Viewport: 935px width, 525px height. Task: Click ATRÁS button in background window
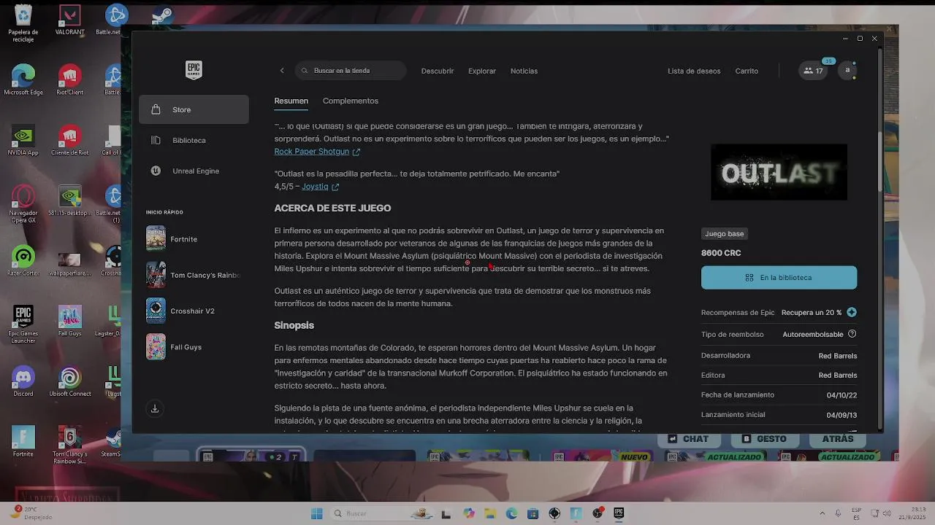click(x=838, y=439)
